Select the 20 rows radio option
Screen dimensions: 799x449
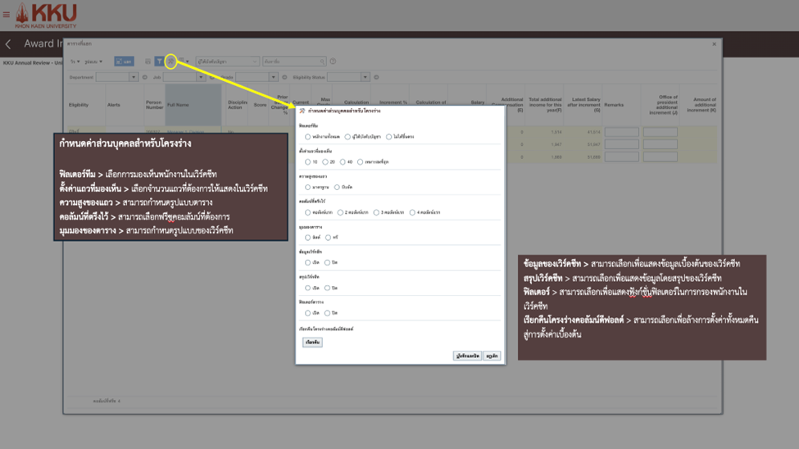(325, 162)
